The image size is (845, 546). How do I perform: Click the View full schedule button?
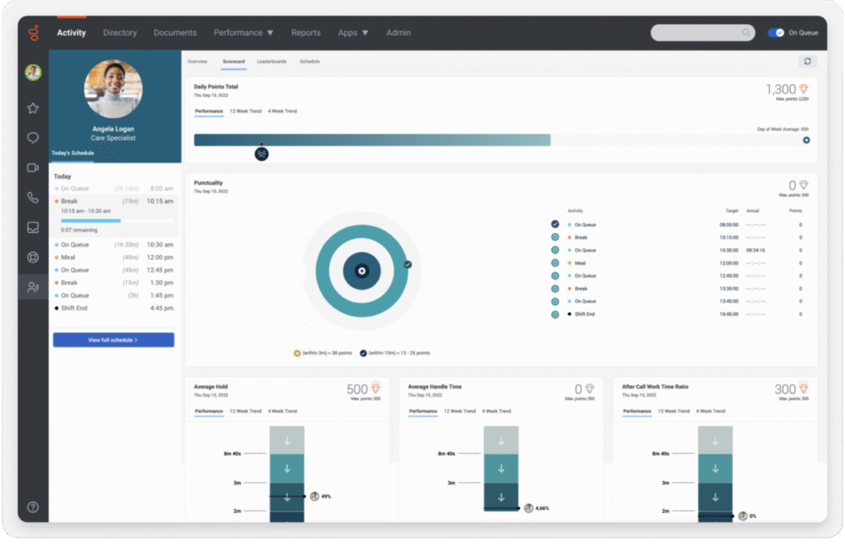pos(113,340)
